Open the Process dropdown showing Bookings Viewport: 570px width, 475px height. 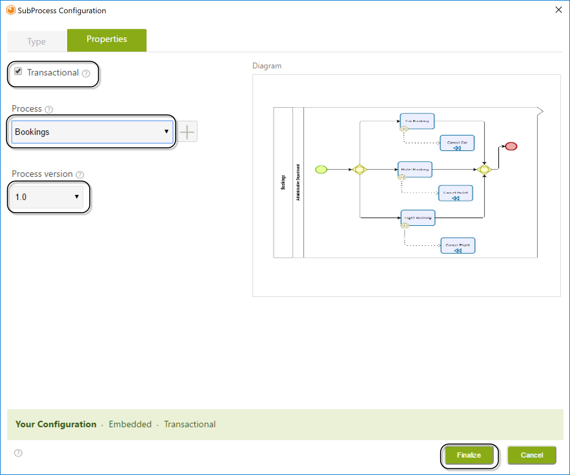click(x=92, y=132)
